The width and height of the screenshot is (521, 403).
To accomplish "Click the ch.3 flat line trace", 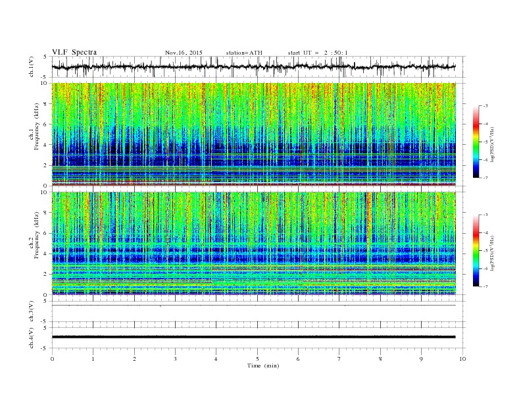I will pos(253,306).
